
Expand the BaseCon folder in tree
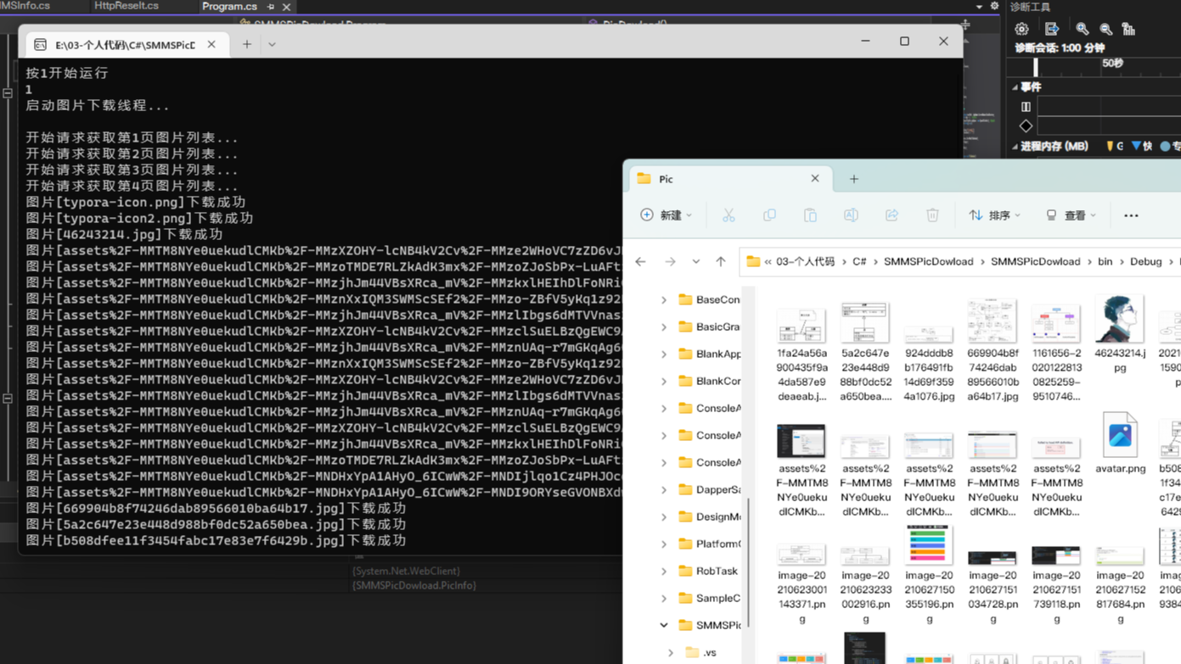click(664, 299)
